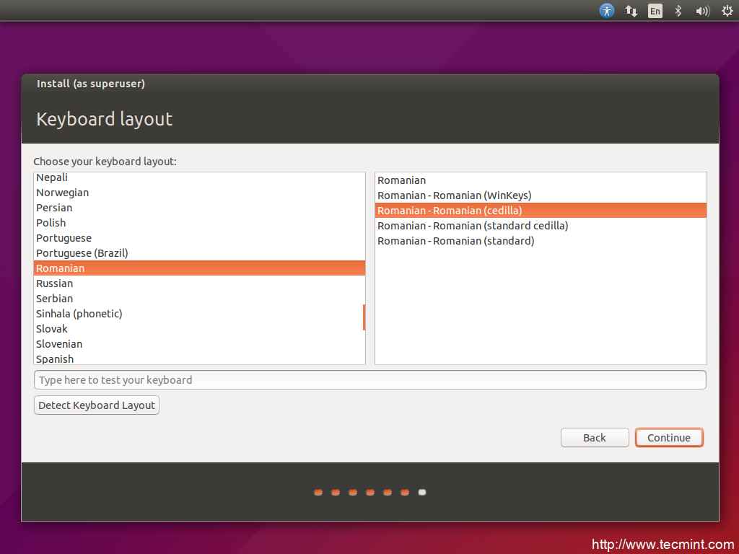
Task: Click Detect Keyboard Layout button
Action: (x=97, y=405)
